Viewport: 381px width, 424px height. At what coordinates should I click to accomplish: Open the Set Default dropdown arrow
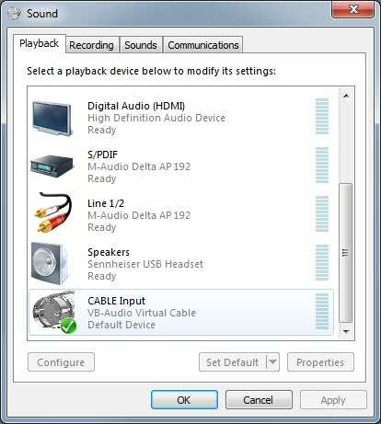coord(272,362)
